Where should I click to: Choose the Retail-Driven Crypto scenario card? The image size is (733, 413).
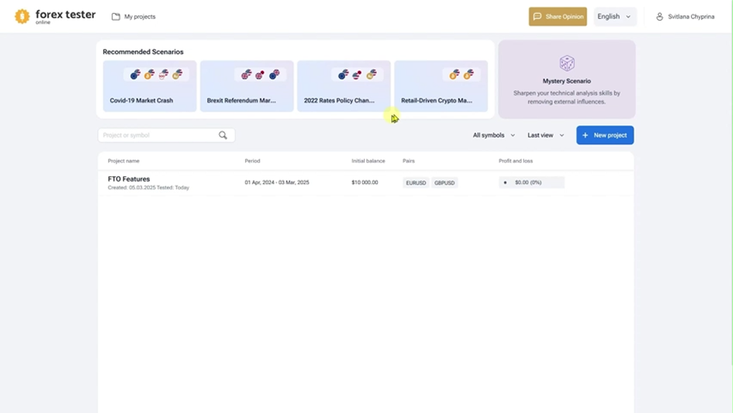click(441, 86)
